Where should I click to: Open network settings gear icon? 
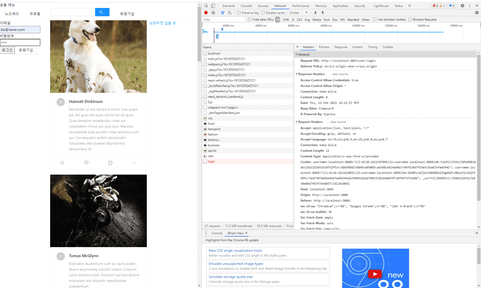point(477,13)
